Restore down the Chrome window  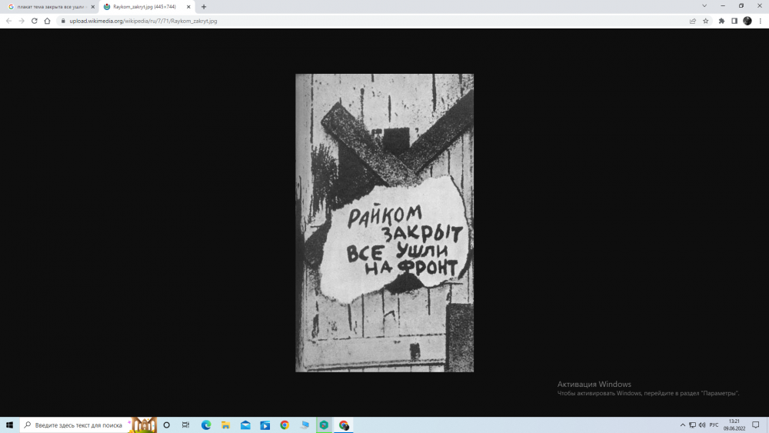(x=741, y=6)
